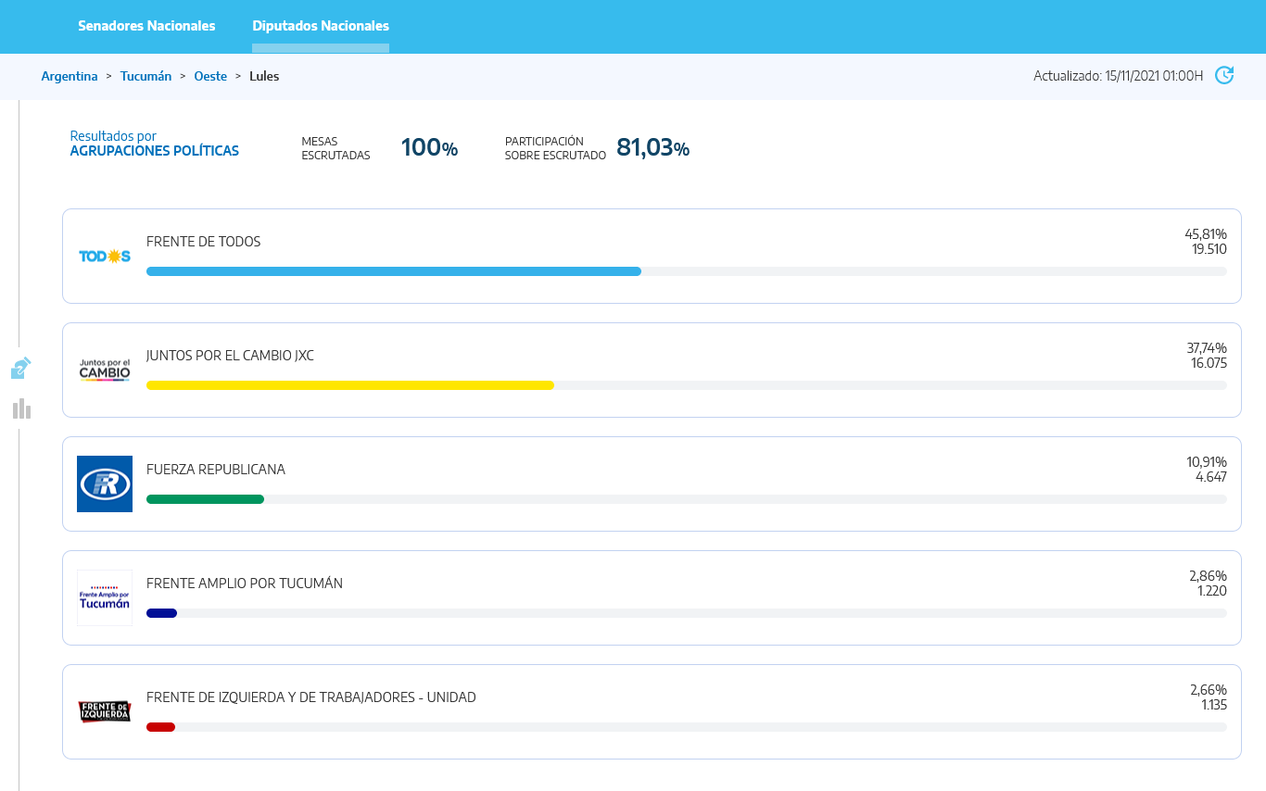The height and width of the screenshot is (791, 1266).
Task: Click the Frente de Todos blue progress bar
Action: pos(394,271)
